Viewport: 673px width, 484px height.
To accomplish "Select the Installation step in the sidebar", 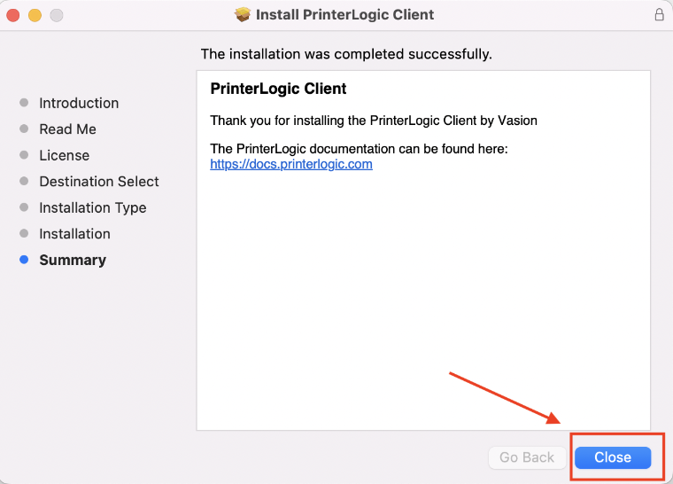I will coord(74,234).
